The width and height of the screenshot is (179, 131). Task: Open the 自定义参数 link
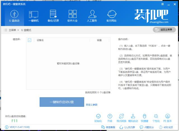tap(92, 105)
